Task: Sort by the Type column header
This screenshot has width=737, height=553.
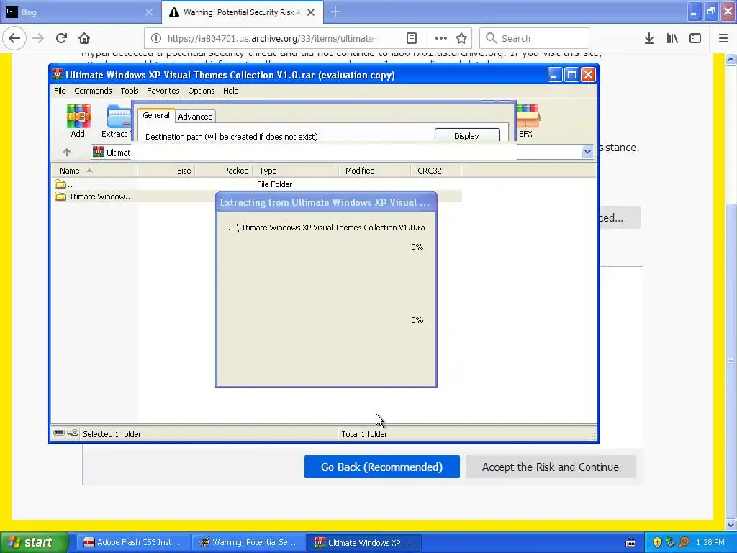Action: pos(296,171)
